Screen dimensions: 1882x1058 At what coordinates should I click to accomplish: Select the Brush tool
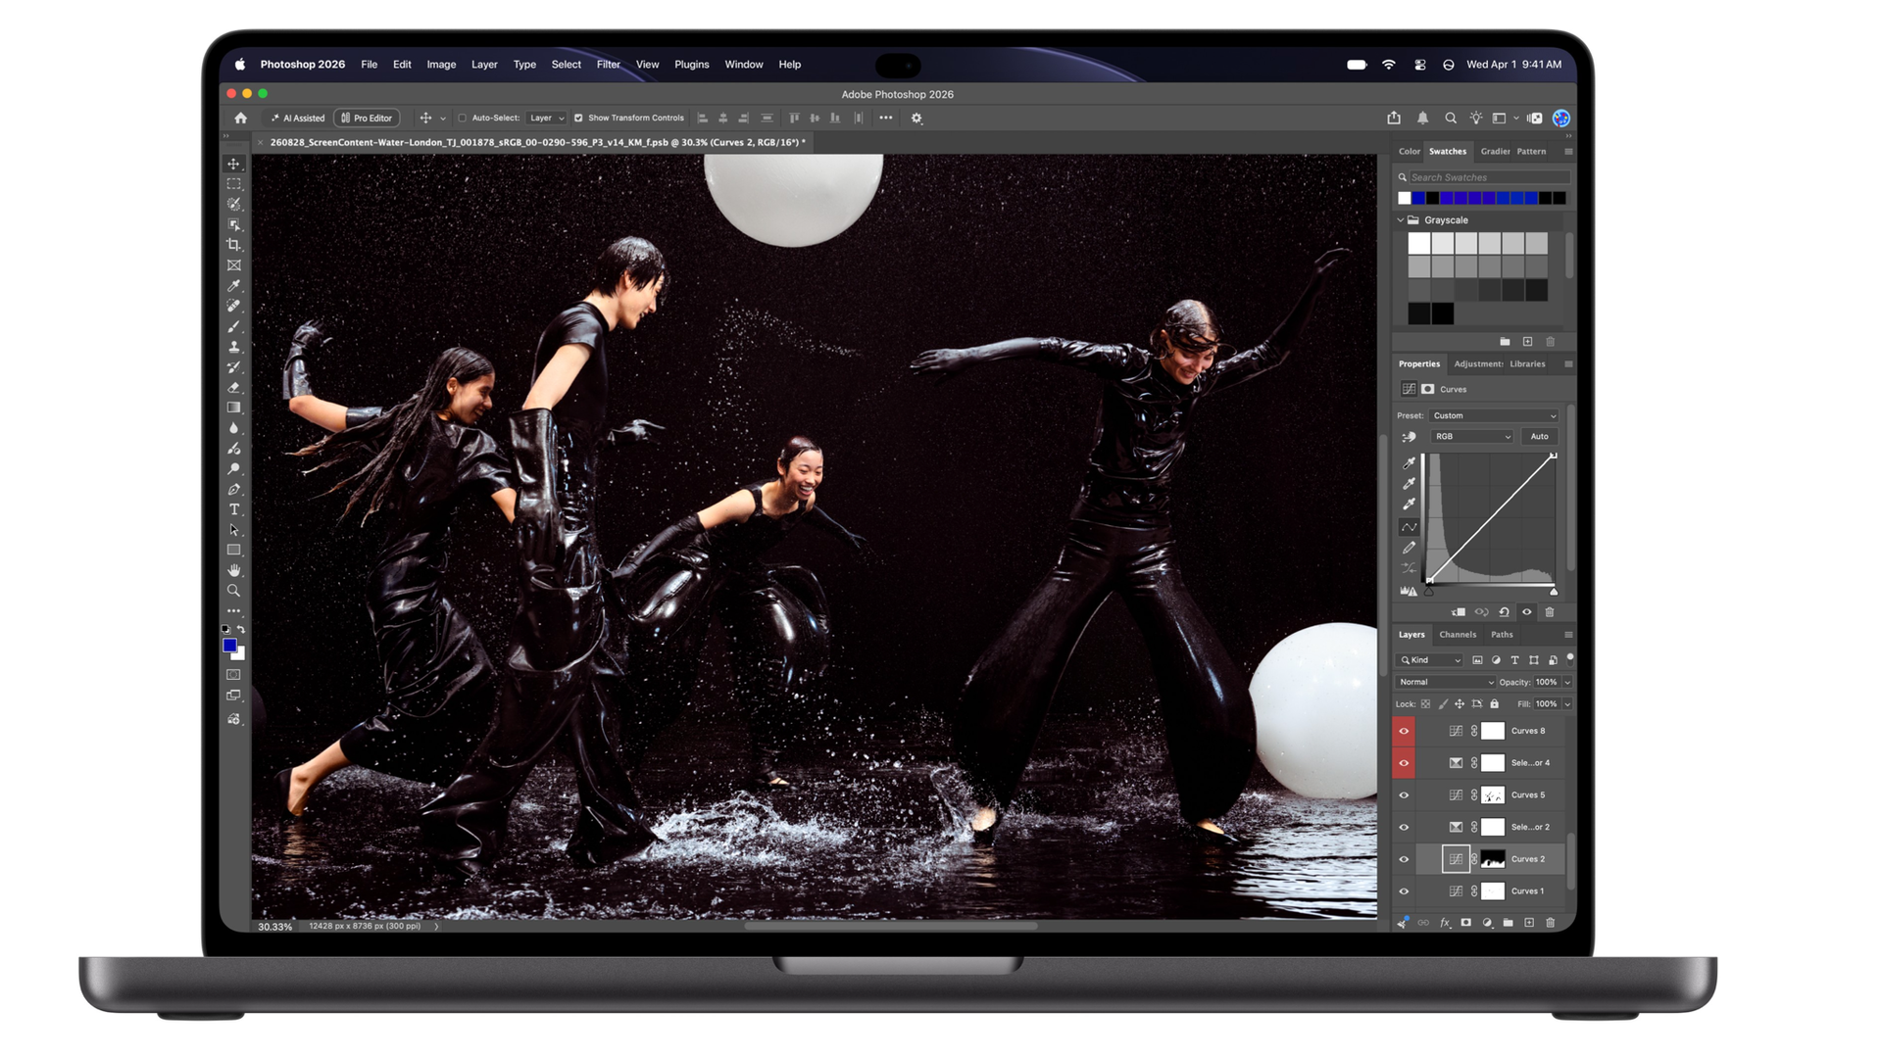pos(233,326)
